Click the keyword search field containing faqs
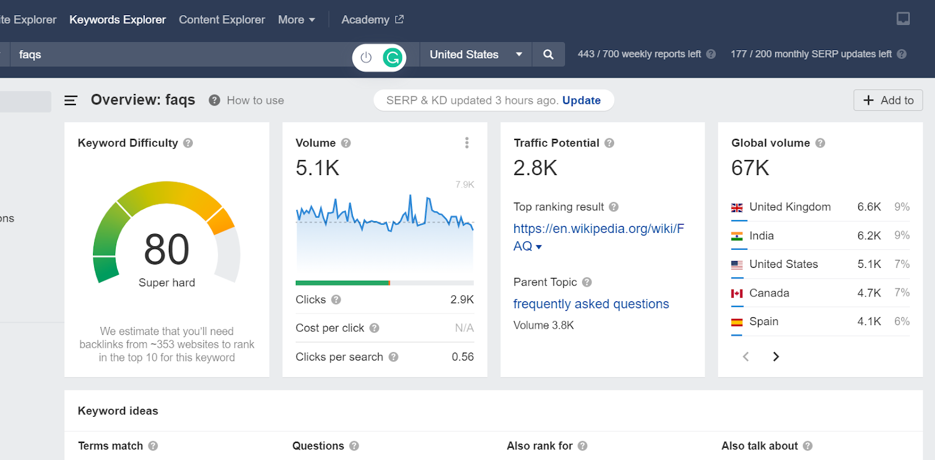This screenshot has height=460, width=935. (x=181, y=54)
